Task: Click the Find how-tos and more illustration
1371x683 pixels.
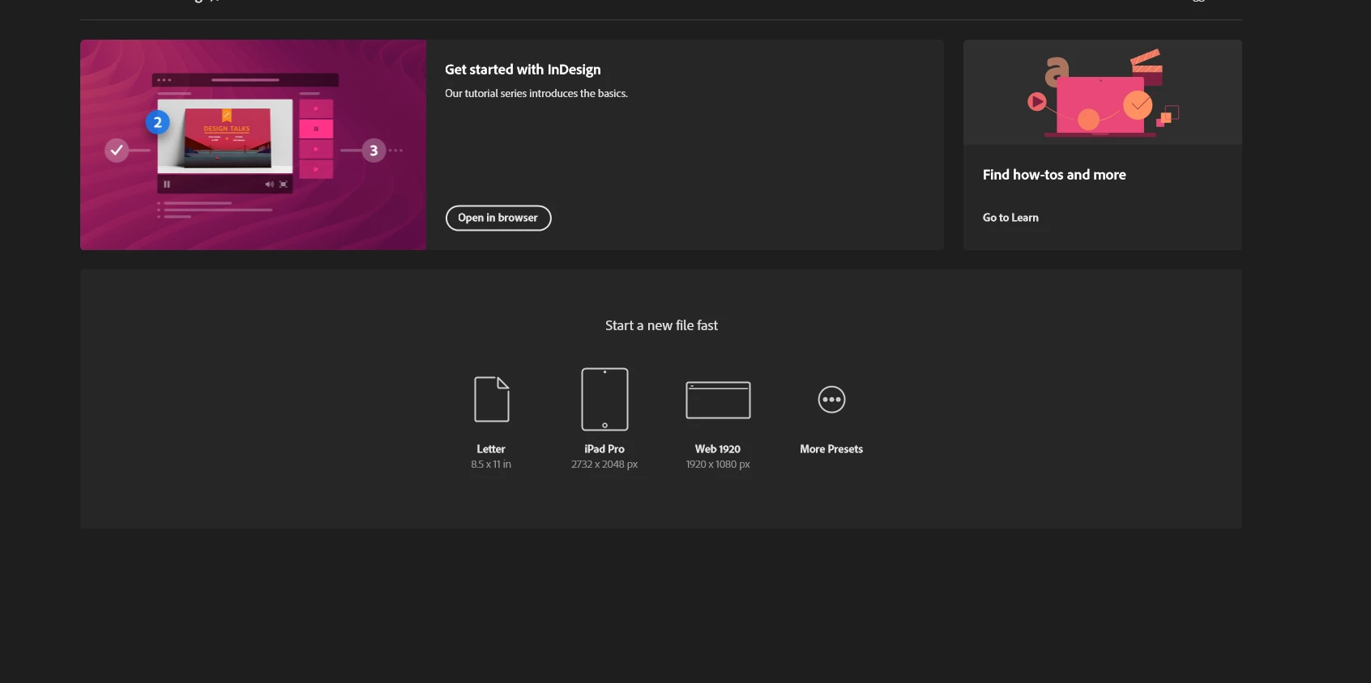Action: pyautogui.click(x=1102, y=92)
